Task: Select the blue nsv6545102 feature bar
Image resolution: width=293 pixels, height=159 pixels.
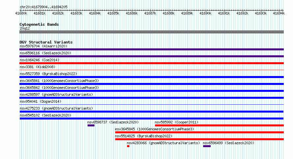Action: (151, 119)
